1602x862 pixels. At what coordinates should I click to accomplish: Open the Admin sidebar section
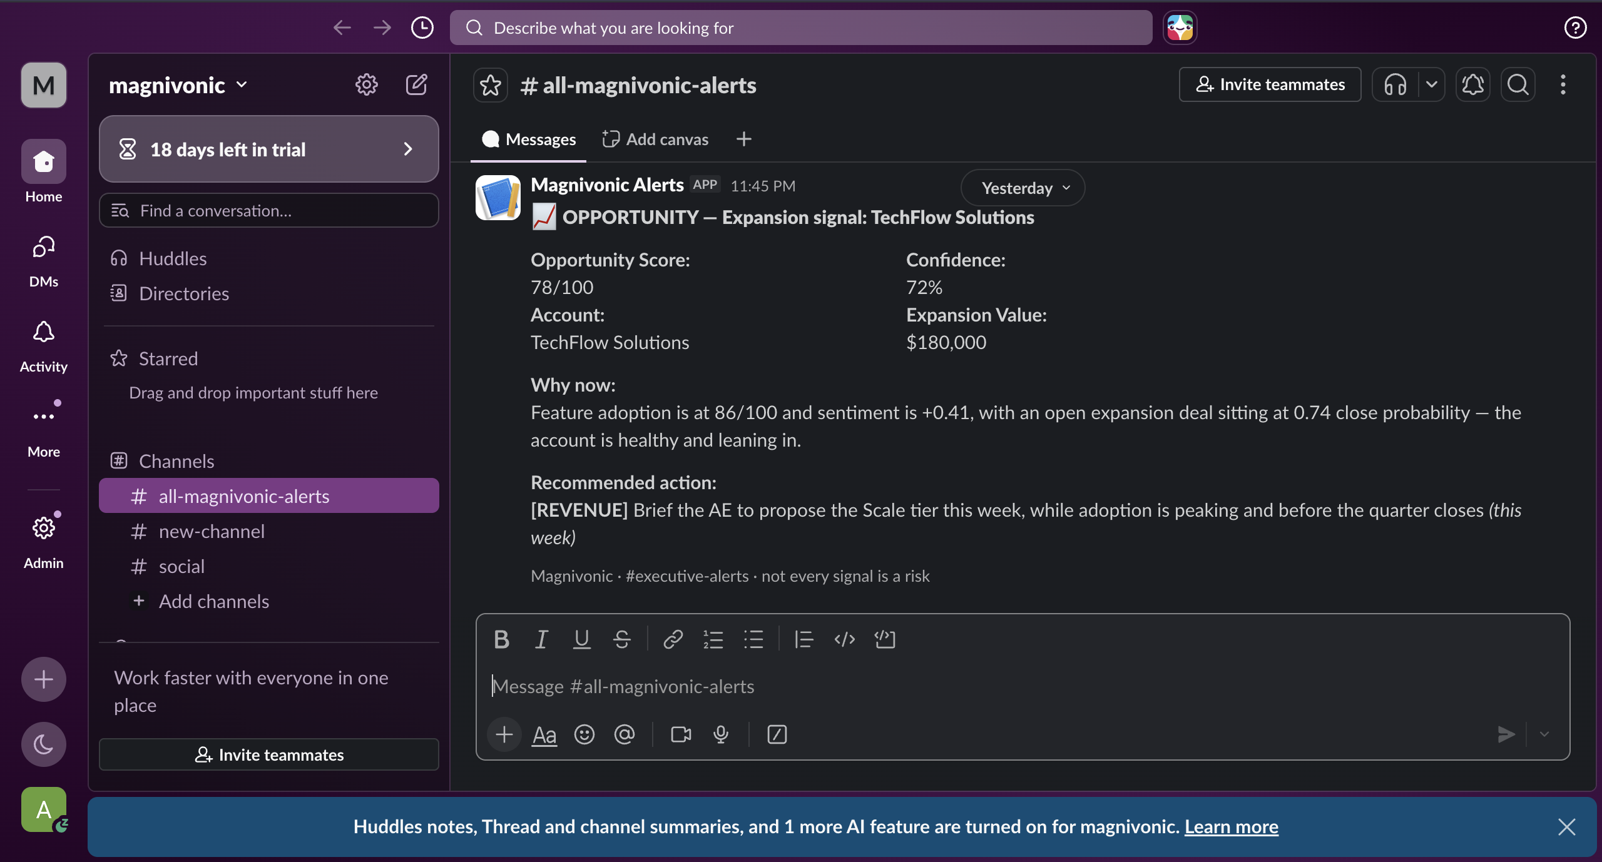pos(44,542)
